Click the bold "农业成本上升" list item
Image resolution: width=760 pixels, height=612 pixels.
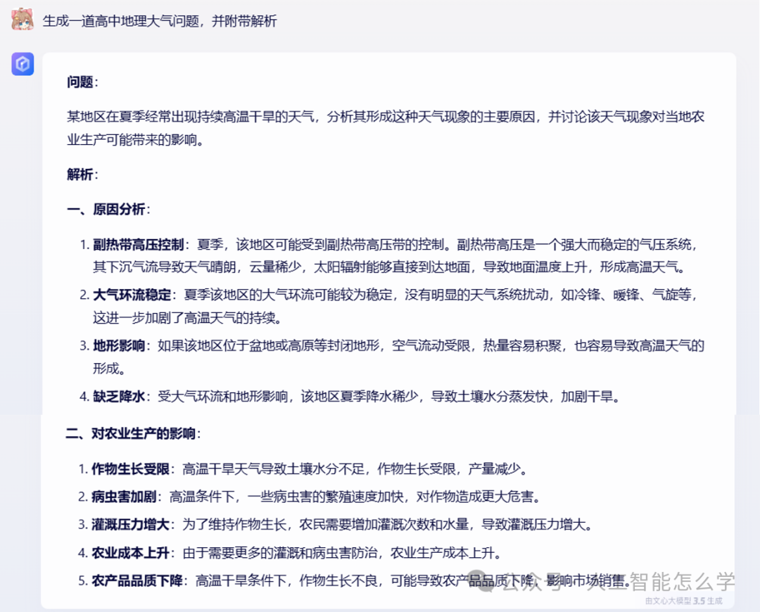[130, 553]
